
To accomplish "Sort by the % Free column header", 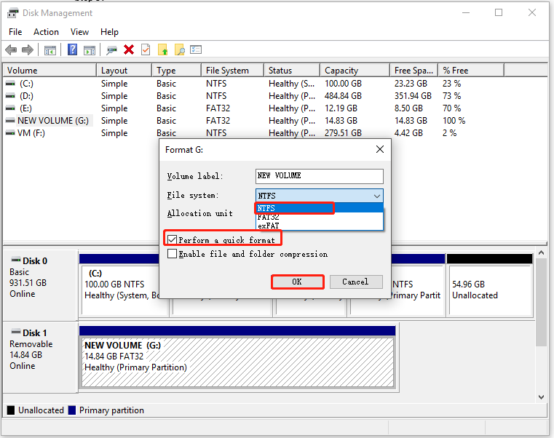I will (471, 71).
